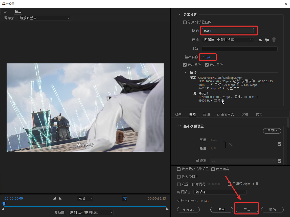The height and width of the screenshot is (217, 290).
Task: Click the comments input field
Action: (240, 49)
